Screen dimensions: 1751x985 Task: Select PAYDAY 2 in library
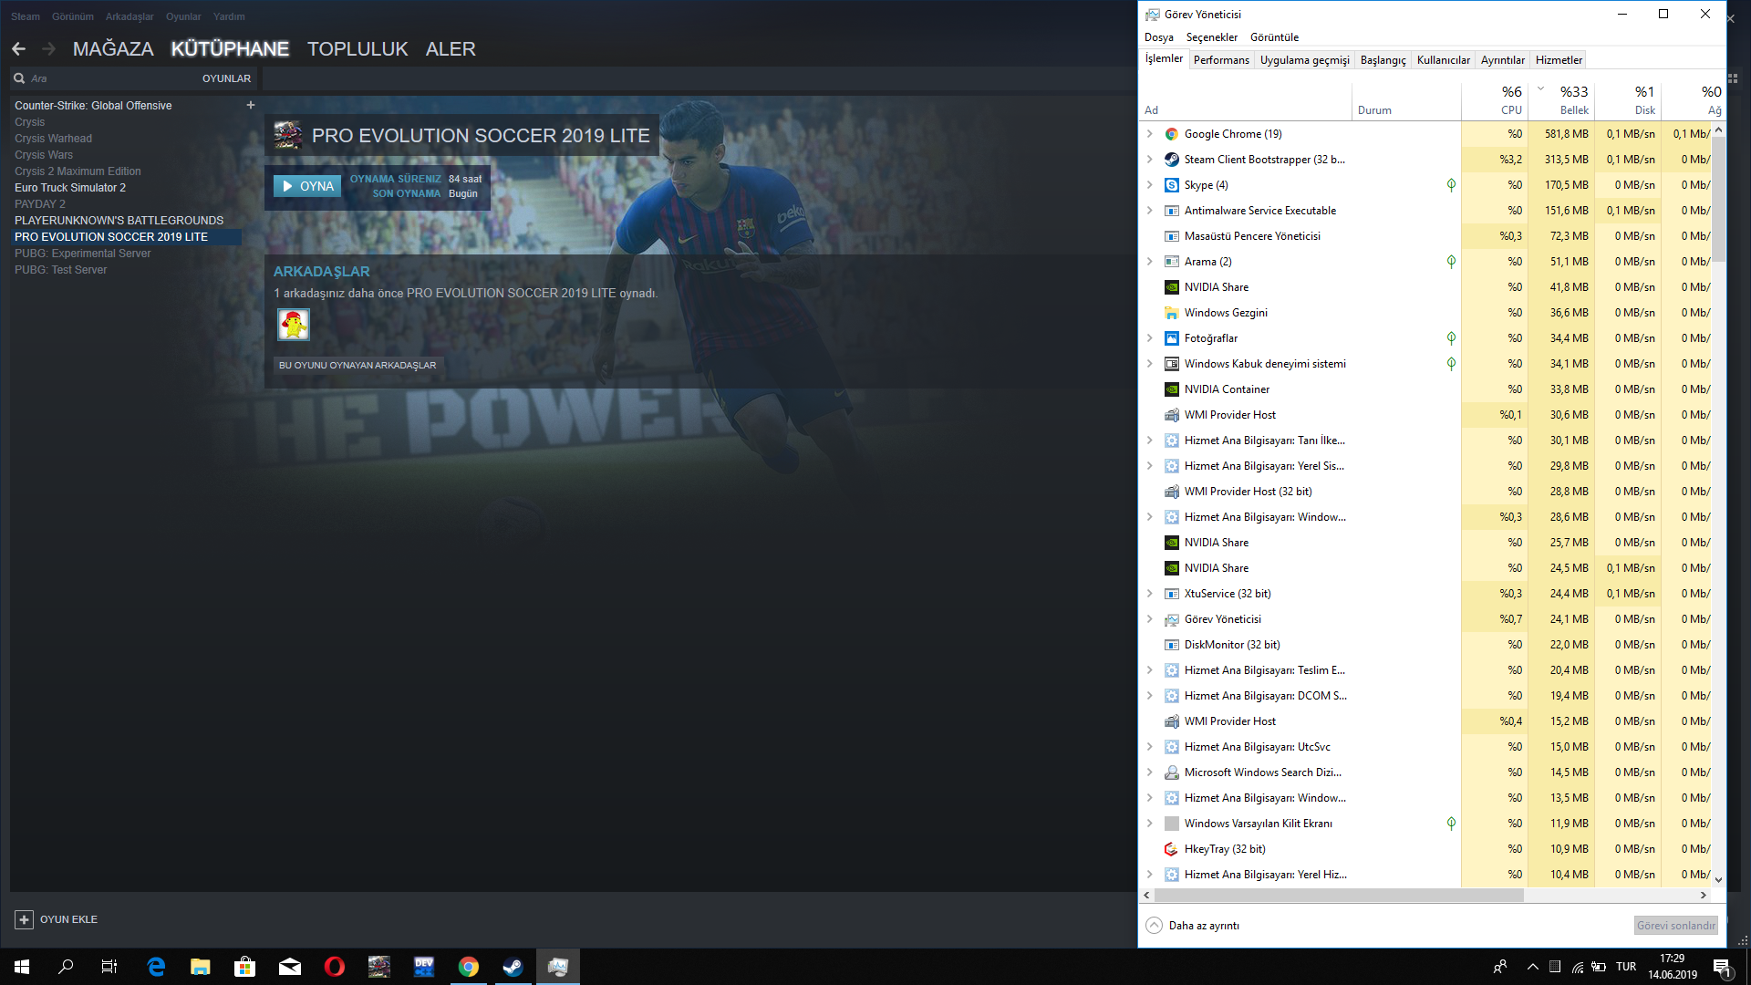[40, 204]
